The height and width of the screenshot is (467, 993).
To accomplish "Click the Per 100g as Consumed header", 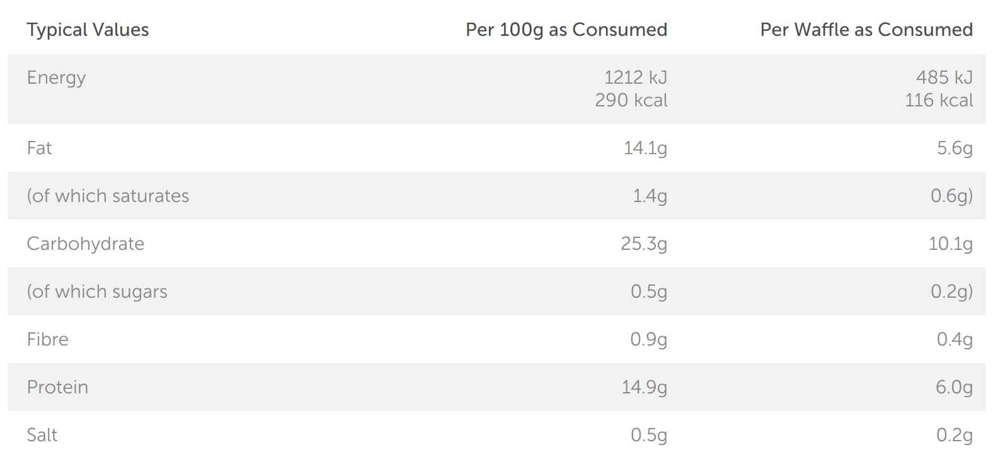I will (x=566, y=30).
